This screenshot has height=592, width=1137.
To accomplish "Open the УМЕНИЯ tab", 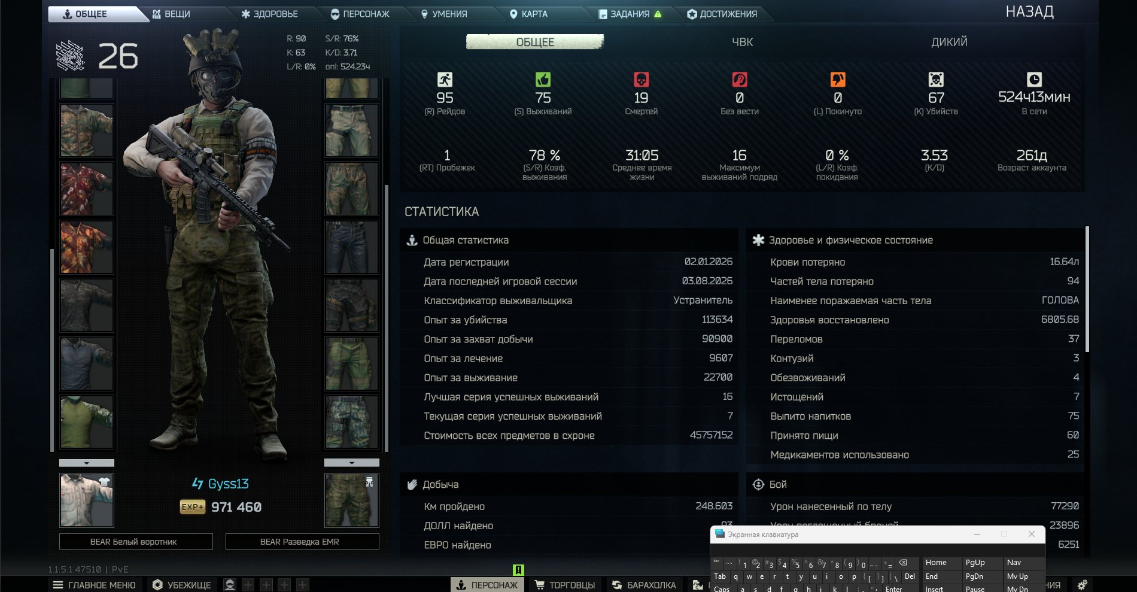I will pyautogui.click(x=444, y=14).
